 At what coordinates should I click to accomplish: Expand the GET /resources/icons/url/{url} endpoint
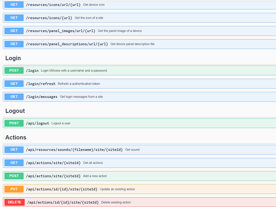click(x=53, y=5)
